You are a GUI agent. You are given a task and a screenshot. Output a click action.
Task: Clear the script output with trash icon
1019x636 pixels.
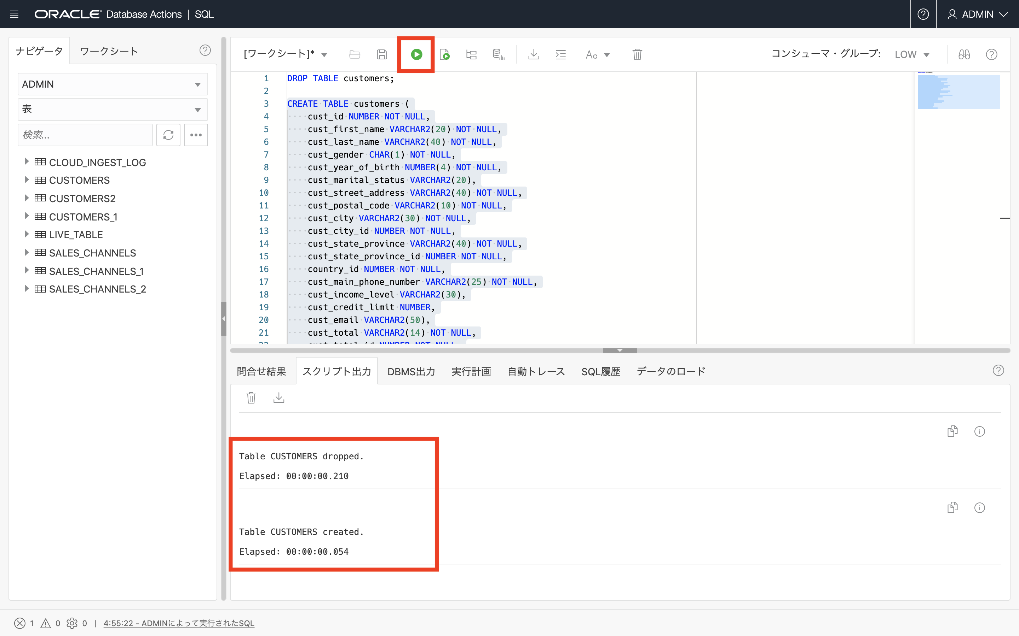click(x=251, y=397)
